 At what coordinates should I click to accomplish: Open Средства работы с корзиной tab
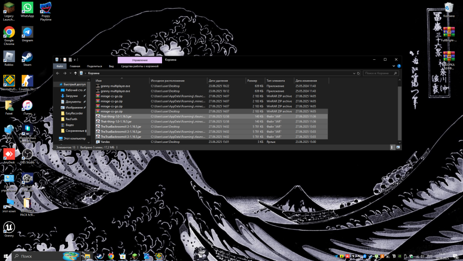[140, 66]
